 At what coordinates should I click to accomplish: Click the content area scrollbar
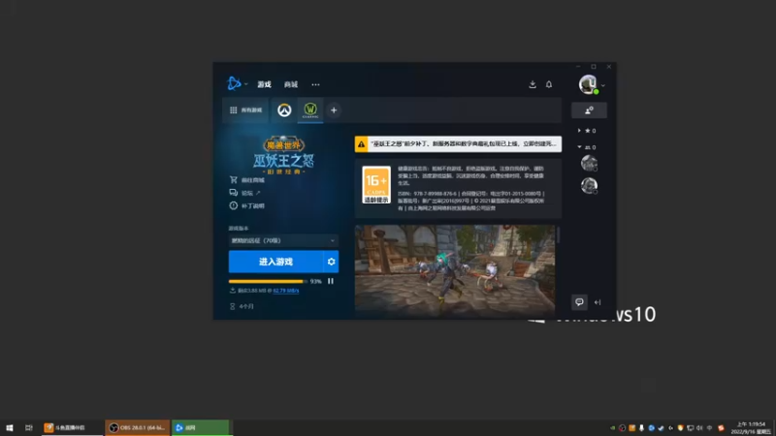pyautogui.click(x=559, y=235)
